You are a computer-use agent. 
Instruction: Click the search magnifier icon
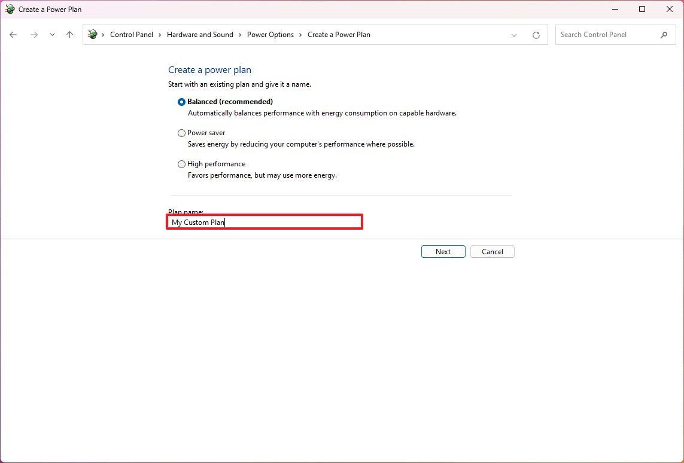(x=664, y=35)
